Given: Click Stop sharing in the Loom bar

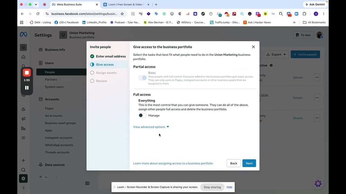Looking at the screenshot, I should click(x=212, y=187).
